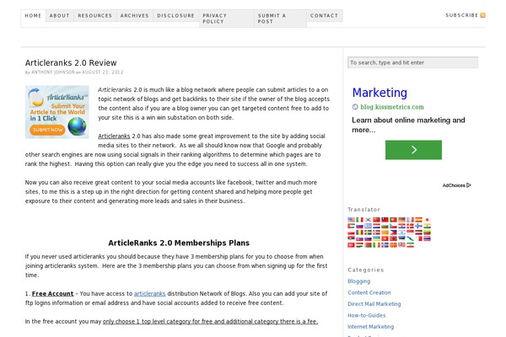Click the 'only choose 1 top level category' underlined text

pos(210,322)
